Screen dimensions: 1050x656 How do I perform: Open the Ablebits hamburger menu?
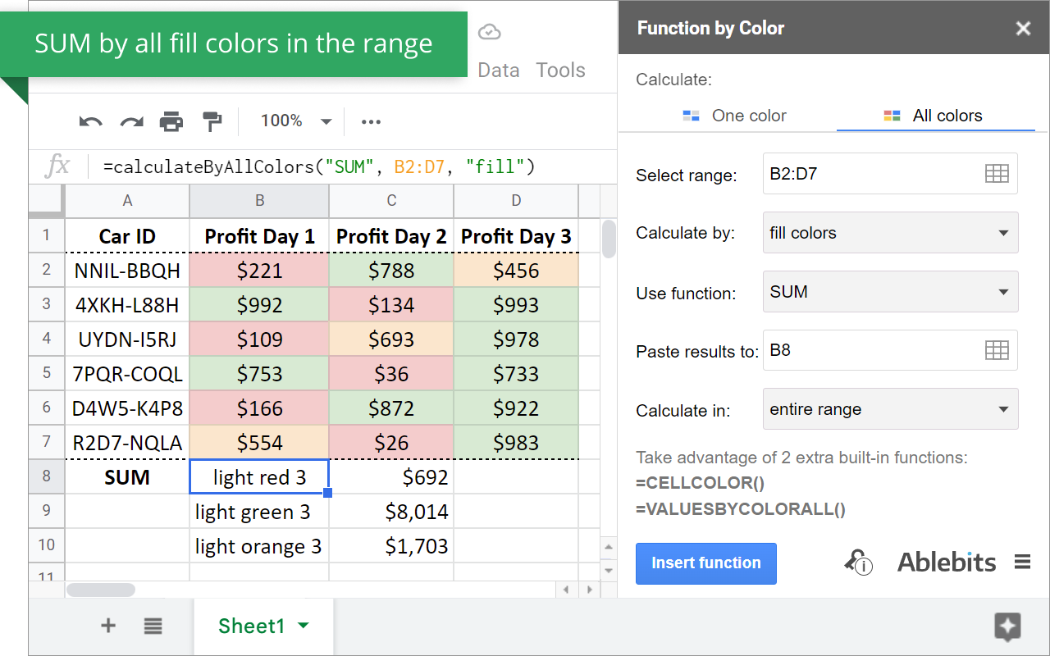click(x=1022, y=563)
